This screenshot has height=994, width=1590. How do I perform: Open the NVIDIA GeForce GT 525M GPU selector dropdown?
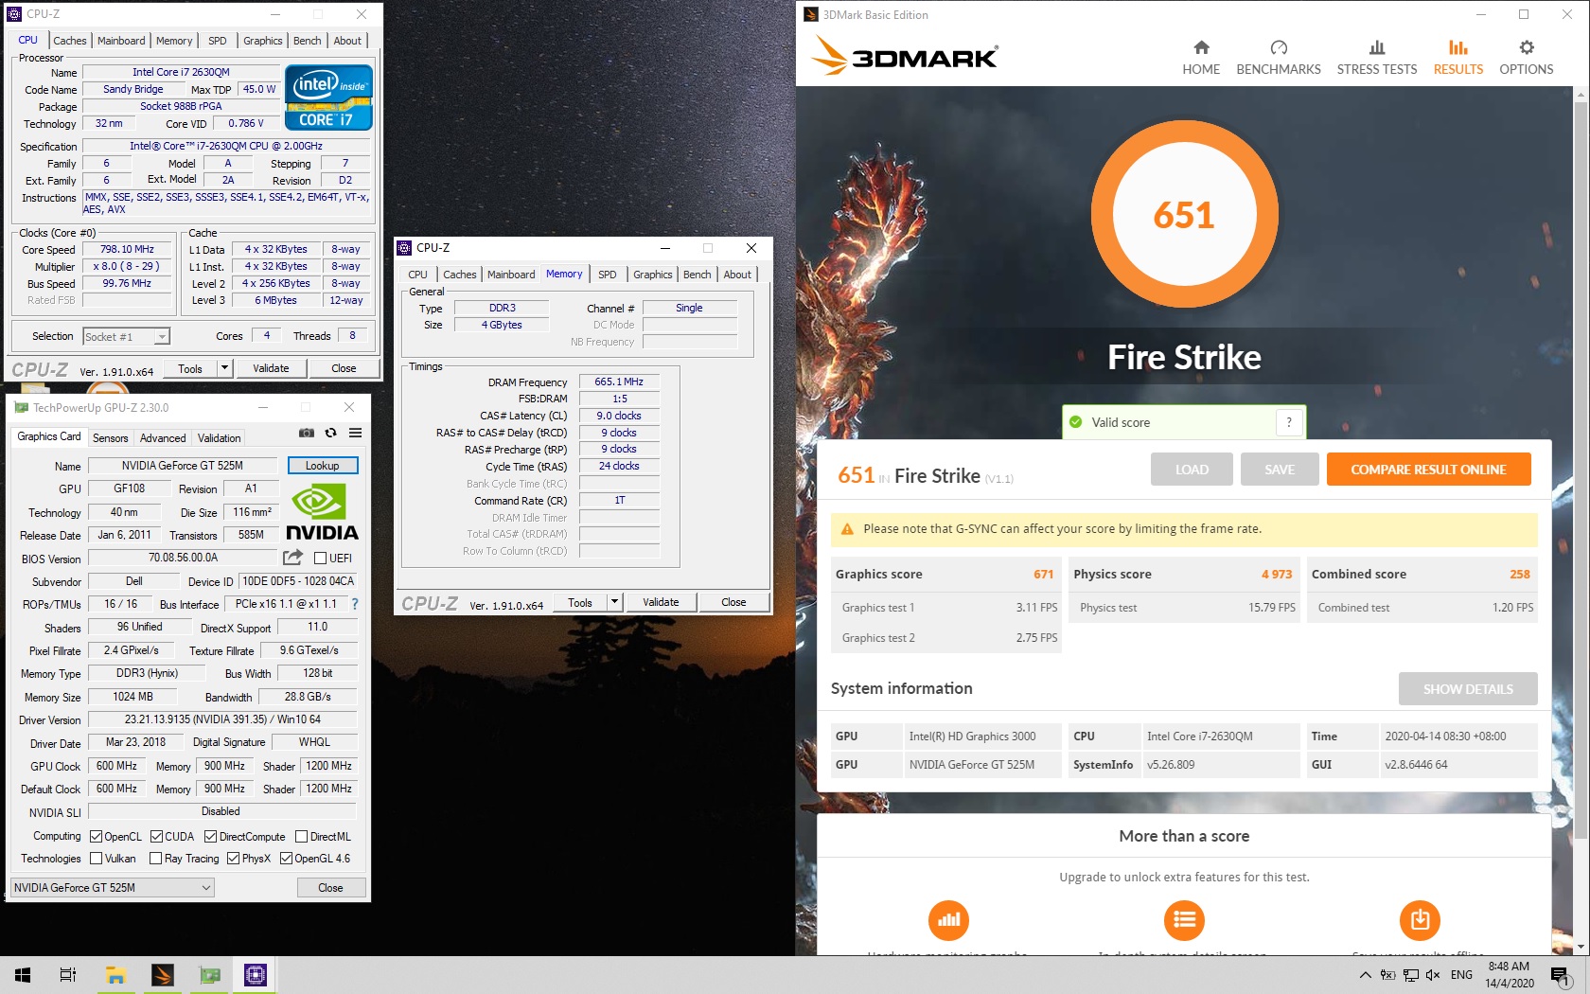(113, 888)
